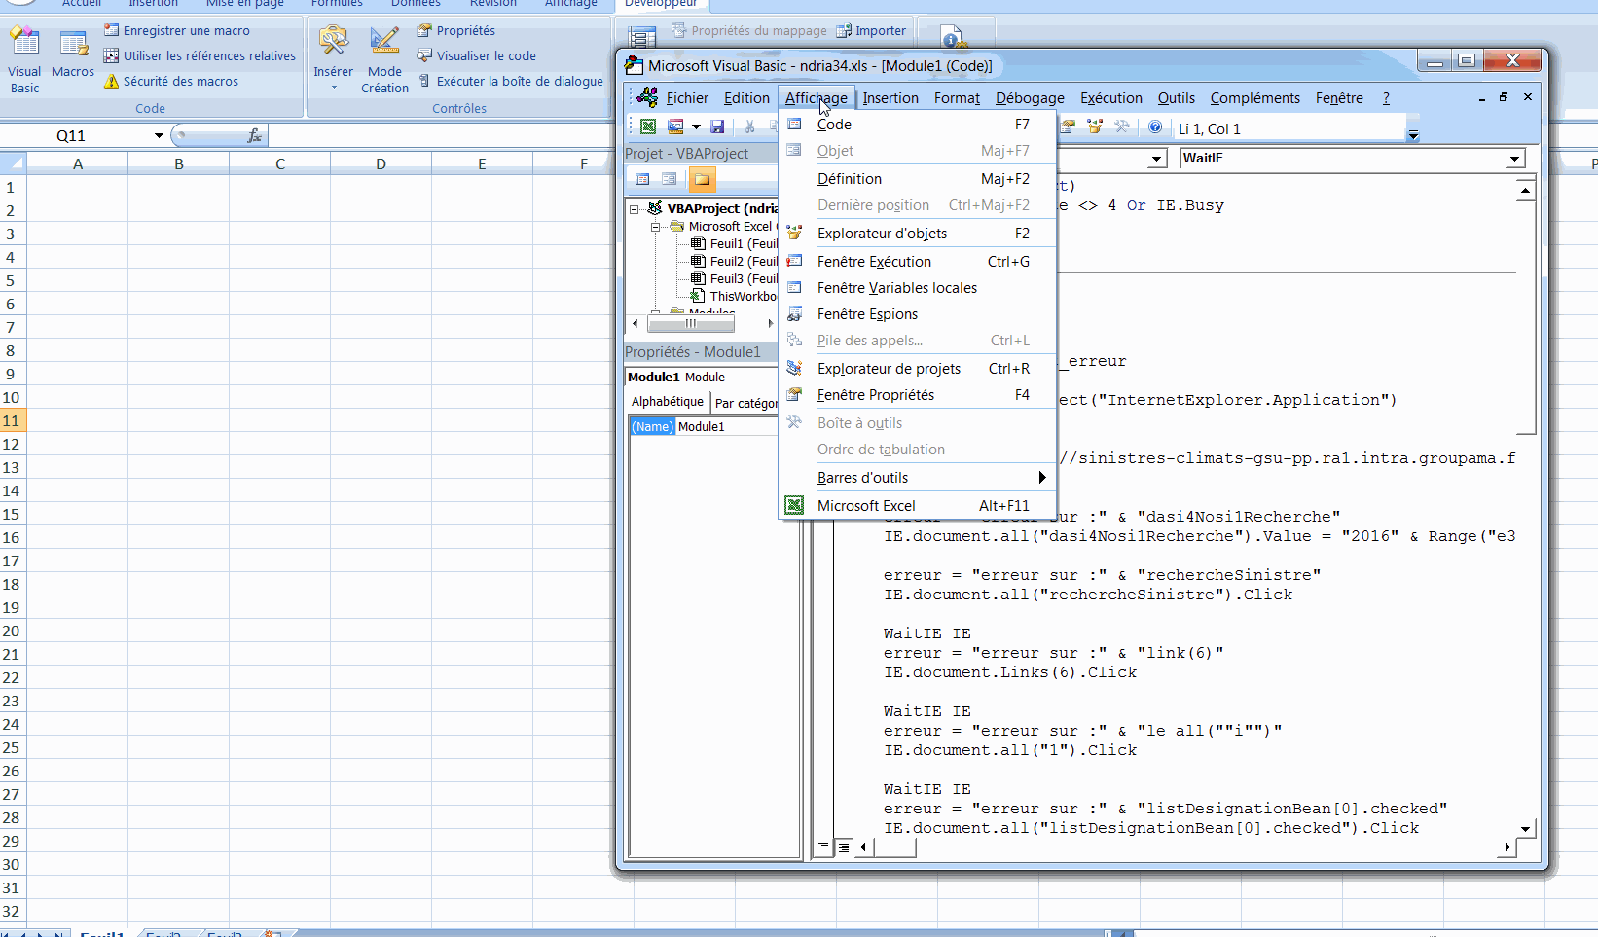Click Exécuter la boîte de dialogue
Viewport: 1598px width, 937px height.
[x=511, y=82]
